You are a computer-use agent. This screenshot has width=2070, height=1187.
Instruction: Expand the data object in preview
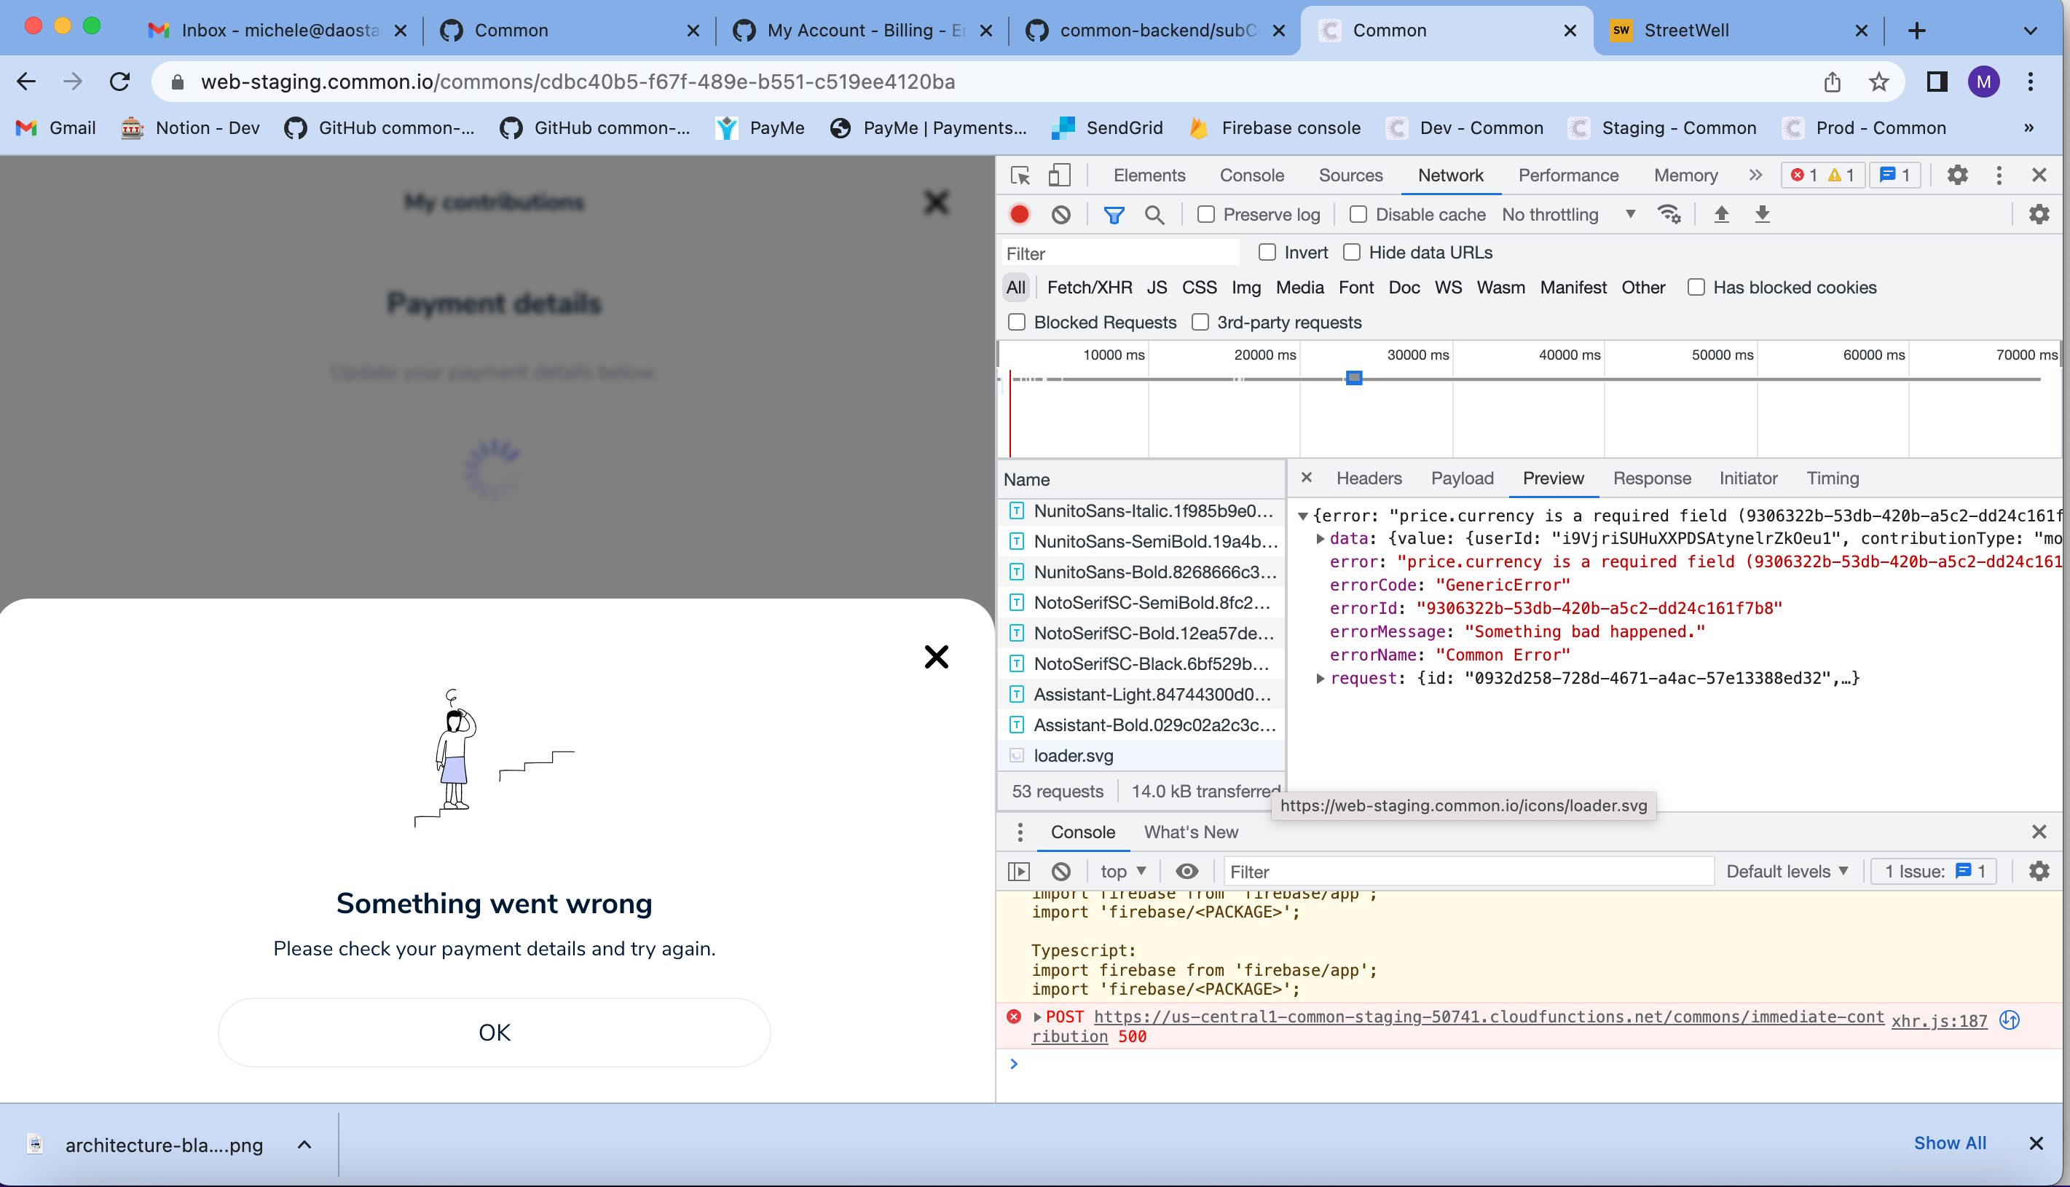point(1320,539)
